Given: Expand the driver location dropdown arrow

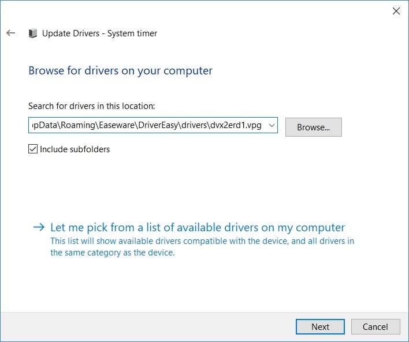Looking at the screenshot, I should tap(272, 125).
